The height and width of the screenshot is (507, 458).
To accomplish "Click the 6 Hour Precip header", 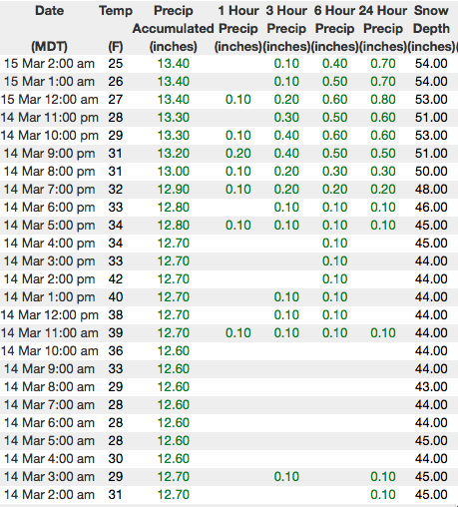I will pos(334,28).
